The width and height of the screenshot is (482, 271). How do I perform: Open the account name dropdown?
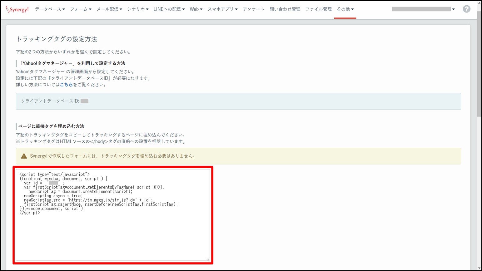pos(423,9)
